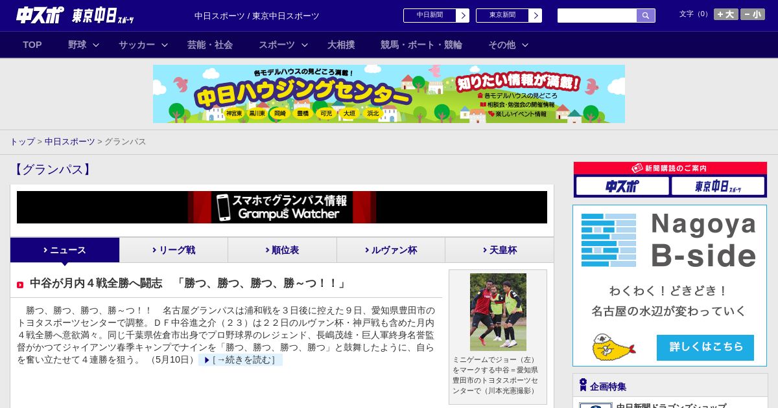Increase font size with 大 button

pyautogui.click(x=726, y=14)
